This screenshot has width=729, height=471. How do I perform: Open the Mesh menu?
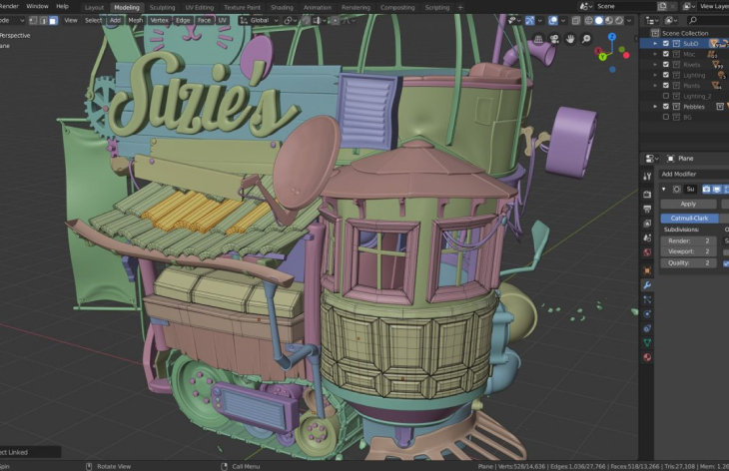point(135,20)
